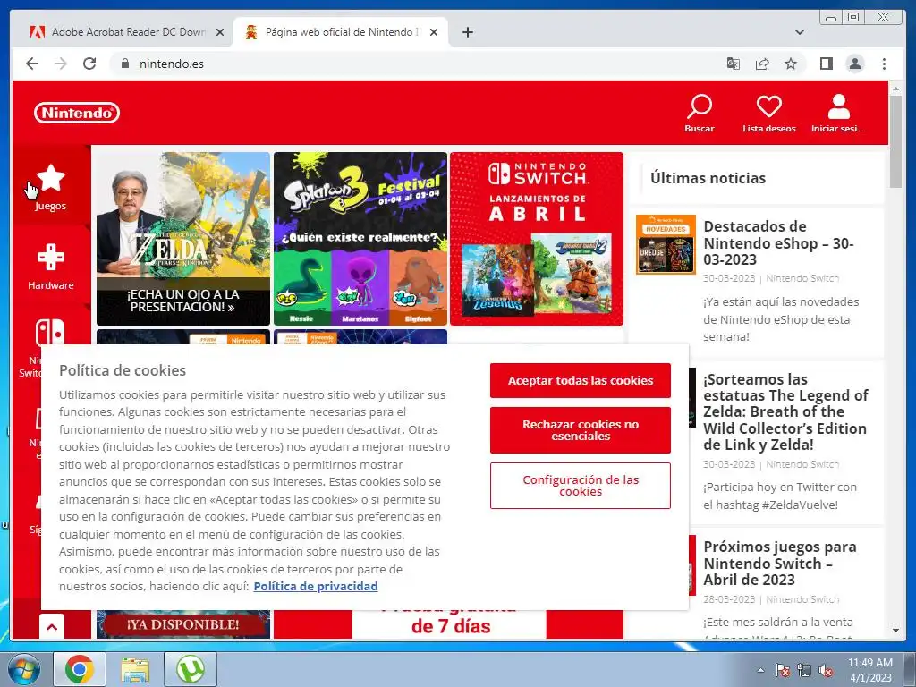
Task: Bookmark this page with star icon
Action: 791,64
